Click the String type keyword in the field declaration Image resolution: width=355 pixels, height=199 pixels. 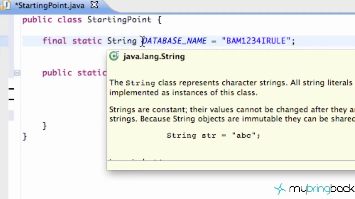pyautogui.click(x=122, y=41)
